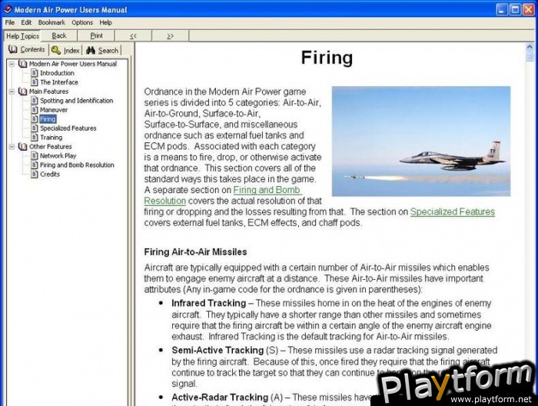Click the page icon next to Spotting and Identification

tap(35, 101)
